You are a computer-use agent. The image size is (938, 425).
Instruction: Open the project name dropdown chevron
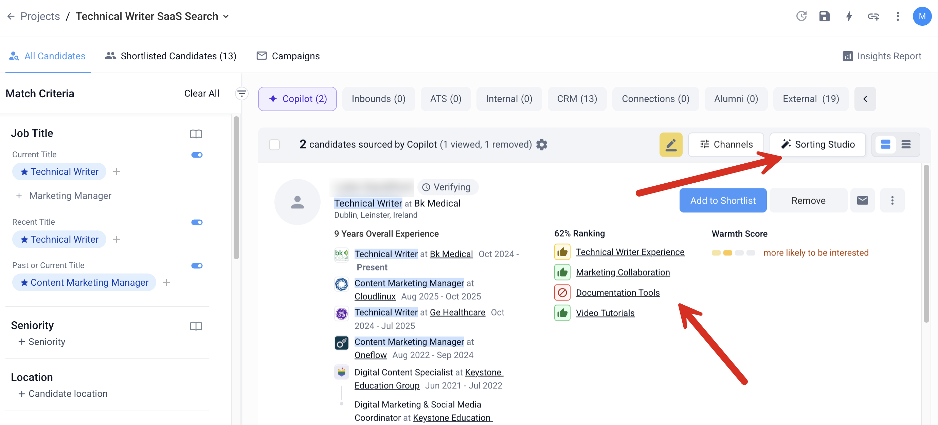pyautogui.click(x=226, y=17)
